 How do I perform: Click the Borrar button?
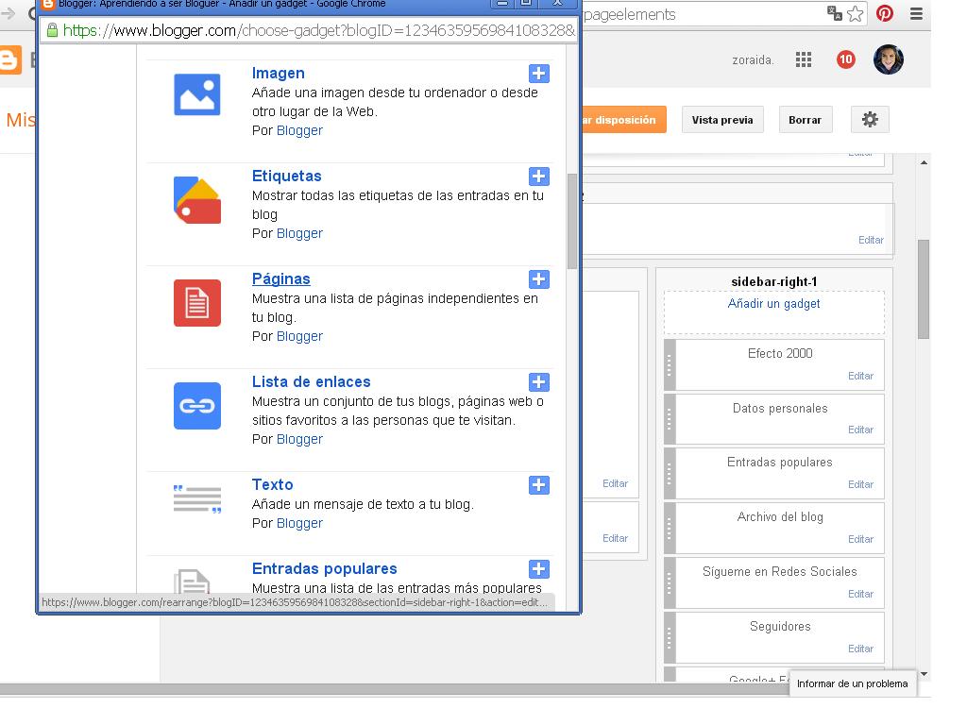point(805,120)
